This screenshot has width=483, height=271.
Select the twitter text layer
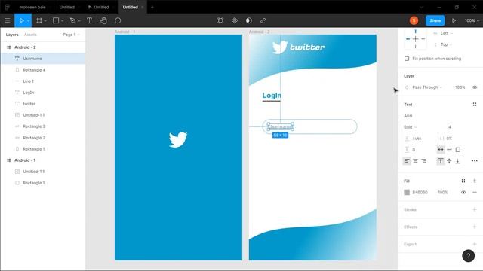tap(43, 104)
